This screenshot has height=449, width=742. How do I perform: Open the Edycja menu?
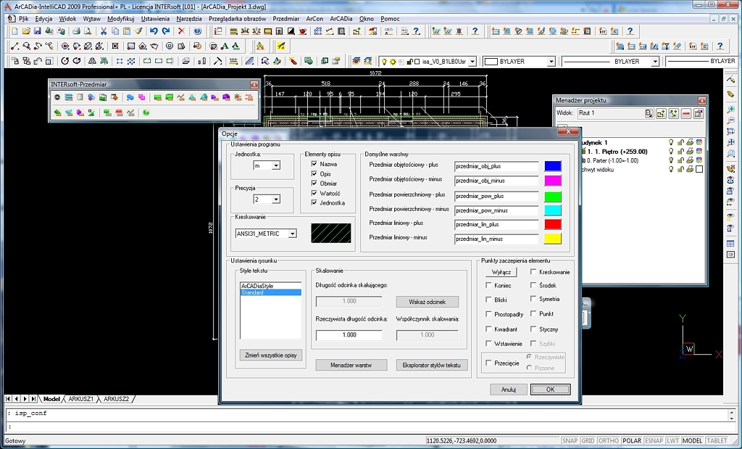point(43,19)
